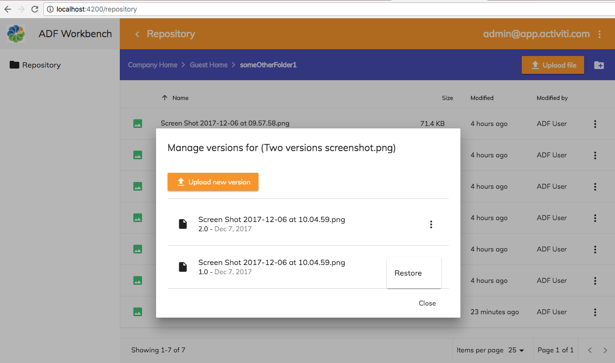Click the image thumbnail icon of first file
The width and height of the screenshot is (615, 363).
coord(138,124)
